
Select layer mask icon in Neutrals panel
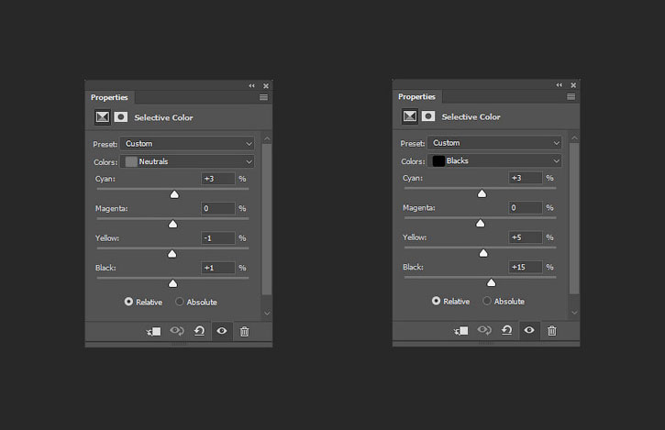coord(120,117)
